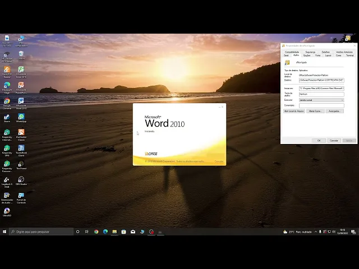Click the Iniciar em path field
This screenshot has width=359, height=269.
pyautogui.click(x=321, y=89)
